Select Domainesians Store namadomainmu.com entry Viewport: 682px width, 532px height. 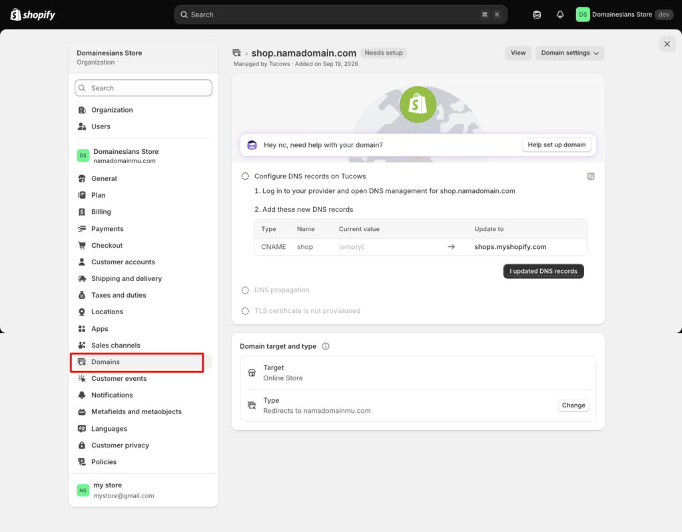coord(143,156)
